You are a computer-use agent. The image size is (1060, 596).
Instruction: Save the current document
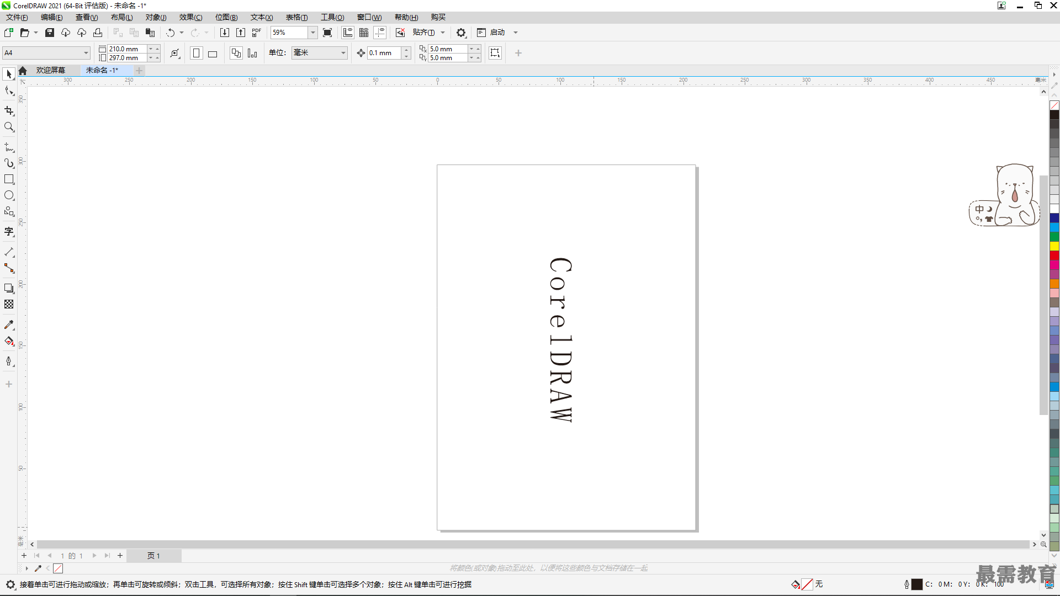pos(50,33)
